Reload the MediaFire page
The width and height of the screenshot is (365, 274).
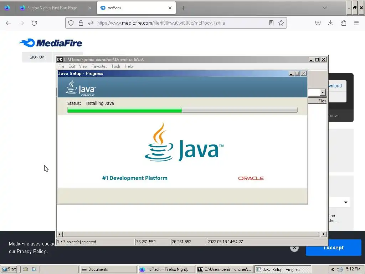[34, 23]
